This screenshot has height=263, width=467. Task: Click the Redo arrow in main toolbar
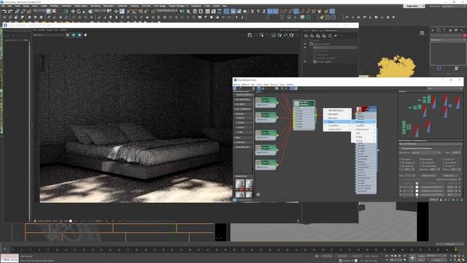10,12
